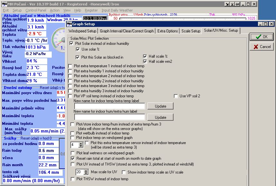Image resolution: width=276 pixels, height=186 pixels.
Task: Enable Plot leaf wetness on windspeed graph
Action: pos(72,153)
